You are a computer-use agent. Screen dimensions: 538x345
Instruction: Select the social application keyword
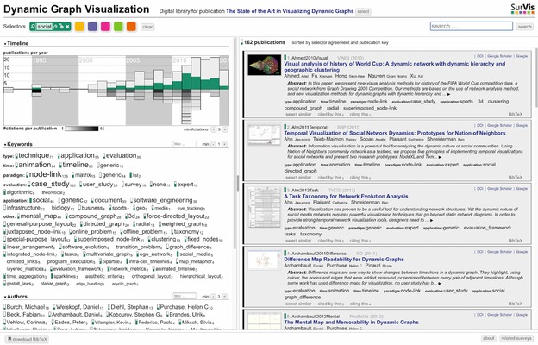(x=42, y=200)
